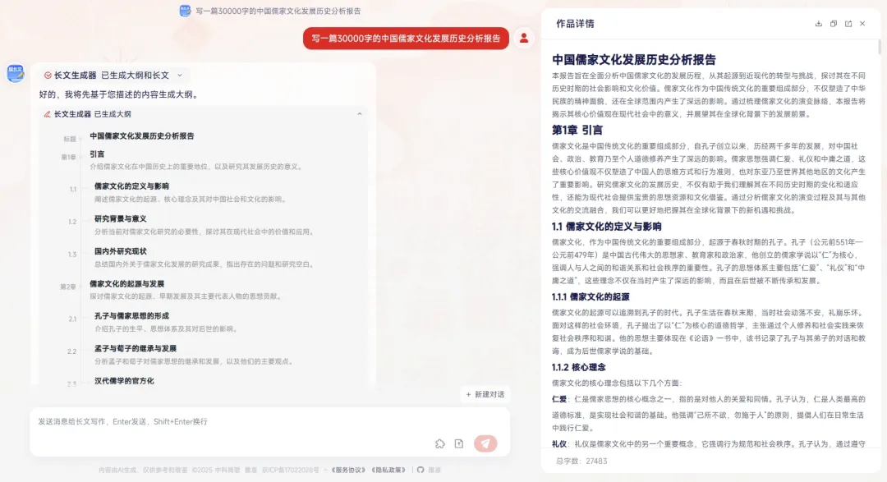
Task: Click the 第1章 引言 heading in the report
Action: [x=577, y=130]
